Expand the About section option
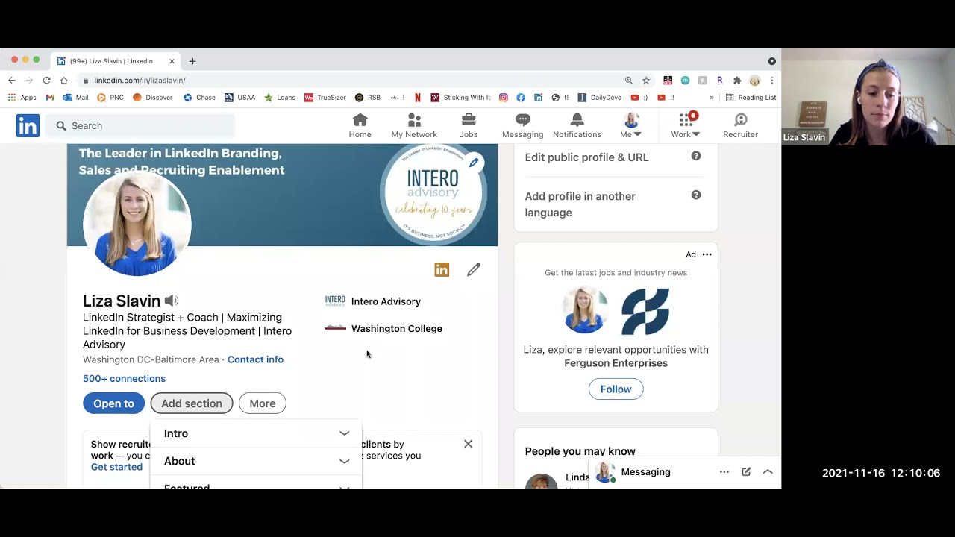 pyautogui.click(x=256, y=461)
